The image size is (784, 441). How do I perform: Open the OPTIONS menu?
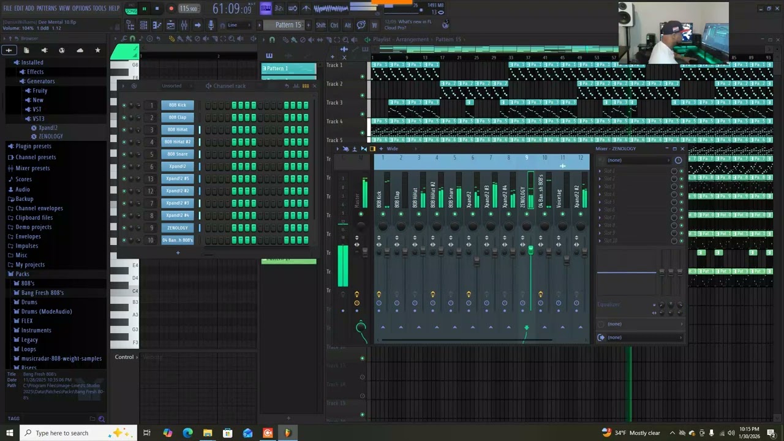pyautogui.click(x=81, y=8)
